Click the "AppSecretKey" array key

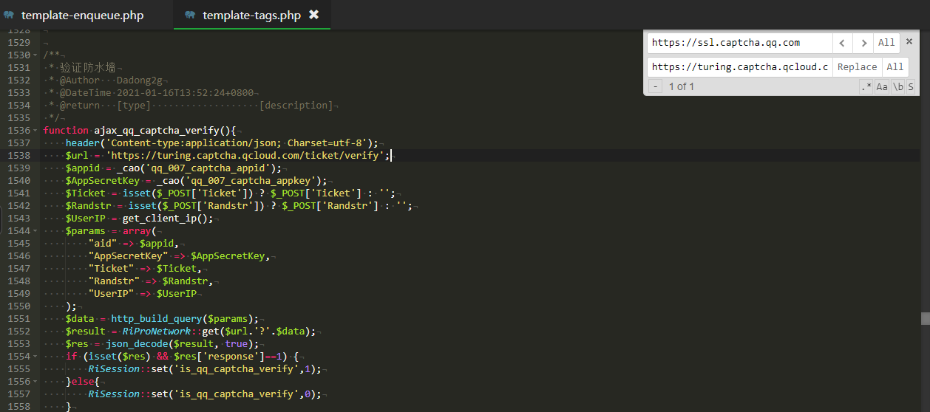[x=129, y=256]
